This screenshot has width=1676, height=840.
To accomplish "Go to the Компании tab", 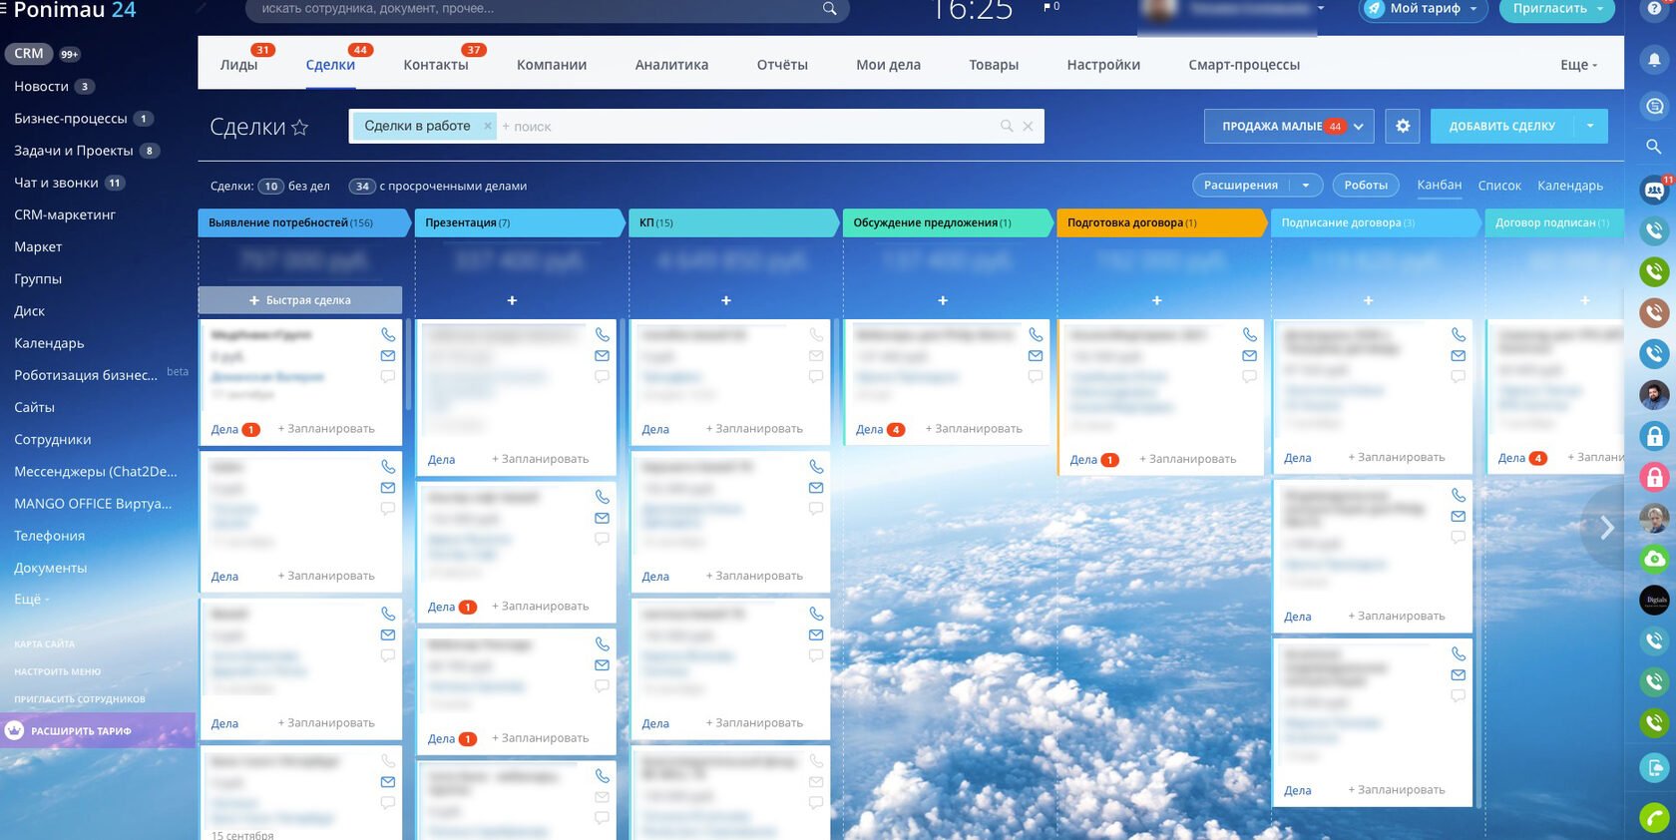I will tap(552, 65).
